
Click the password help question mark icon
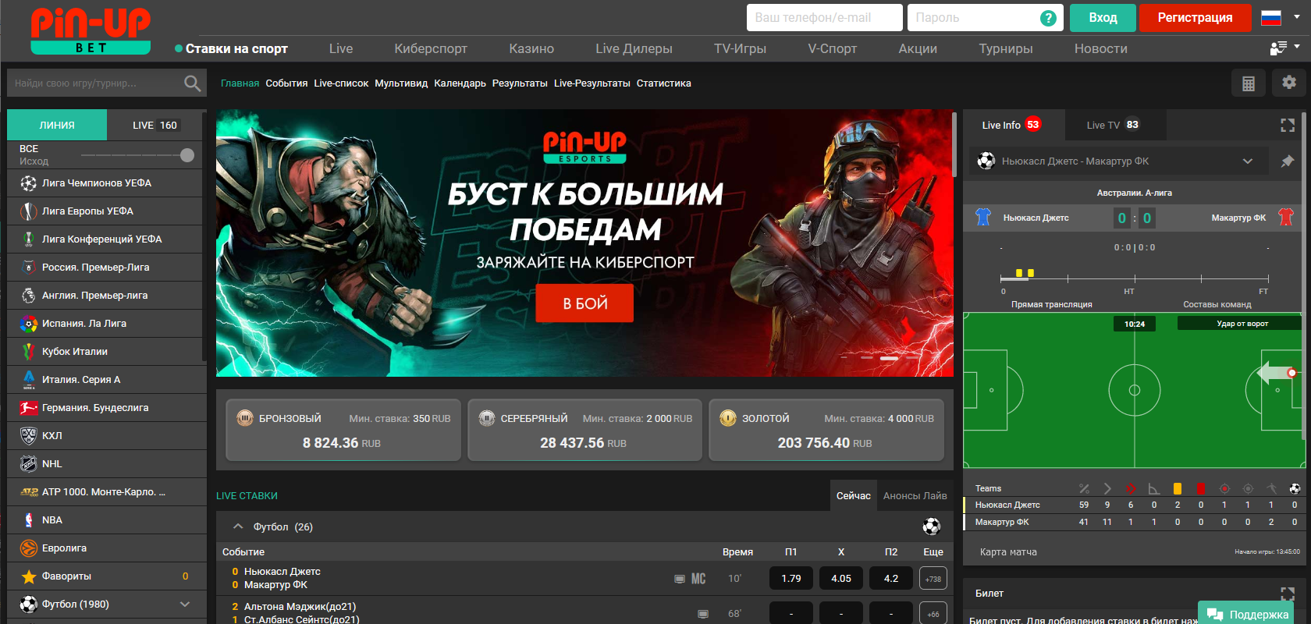coord(1049,18)
